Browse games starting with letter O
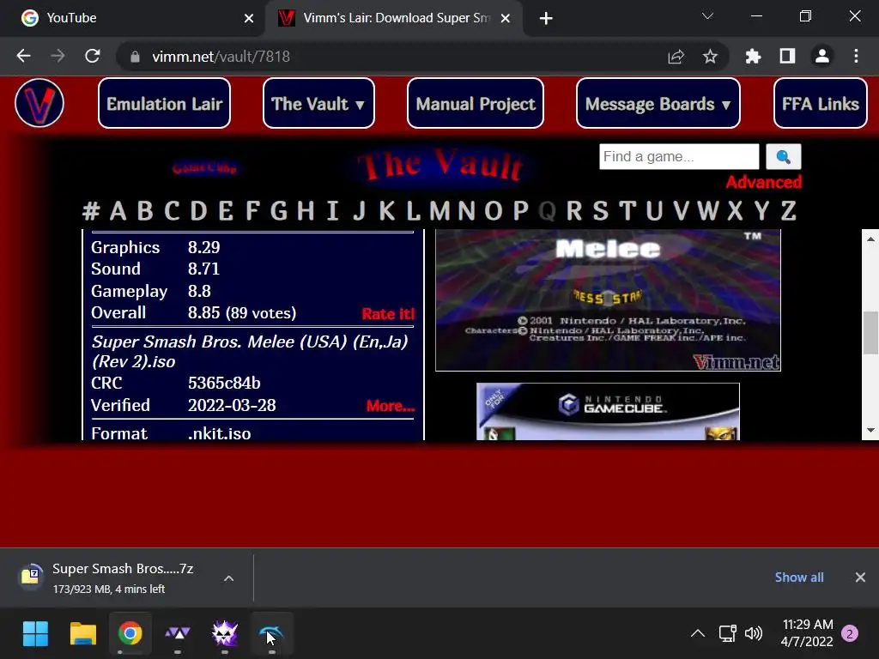Image resolution: width=879 pixels, height=659 pixels. pos(494,211)
